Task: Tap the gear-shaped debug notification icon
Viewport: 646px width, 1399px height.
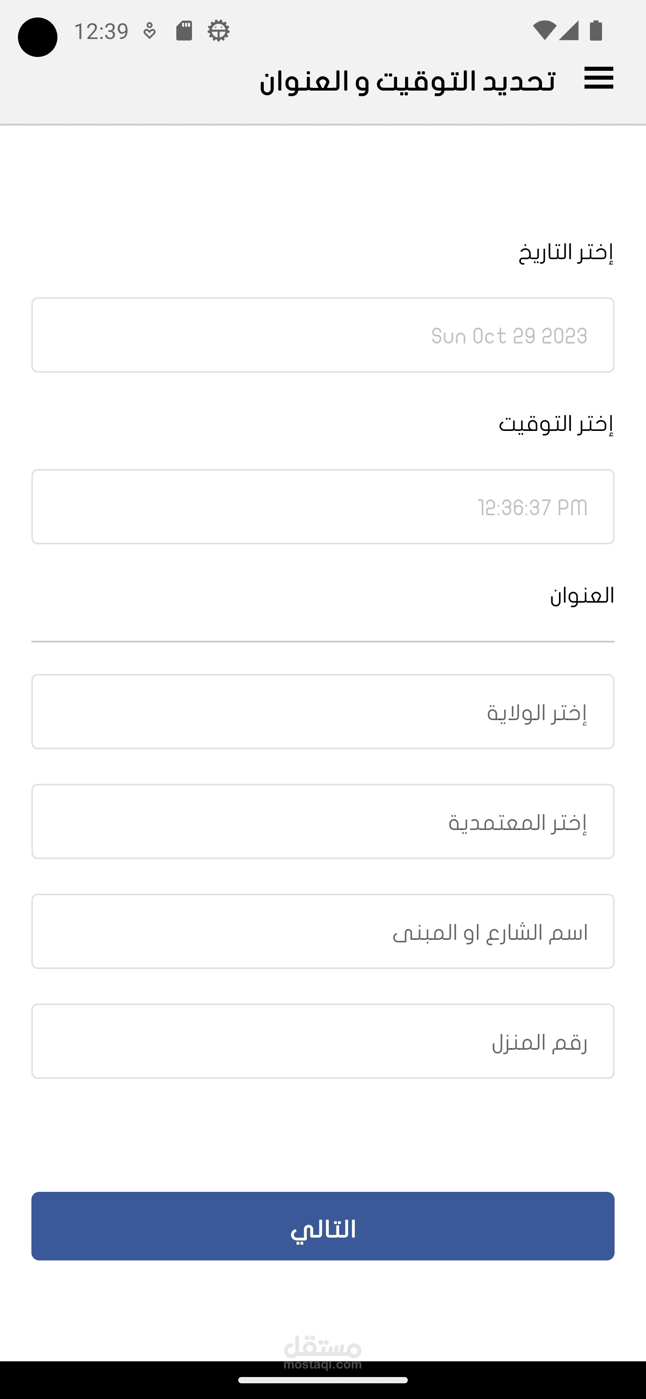Action: [x=218, y=30]
